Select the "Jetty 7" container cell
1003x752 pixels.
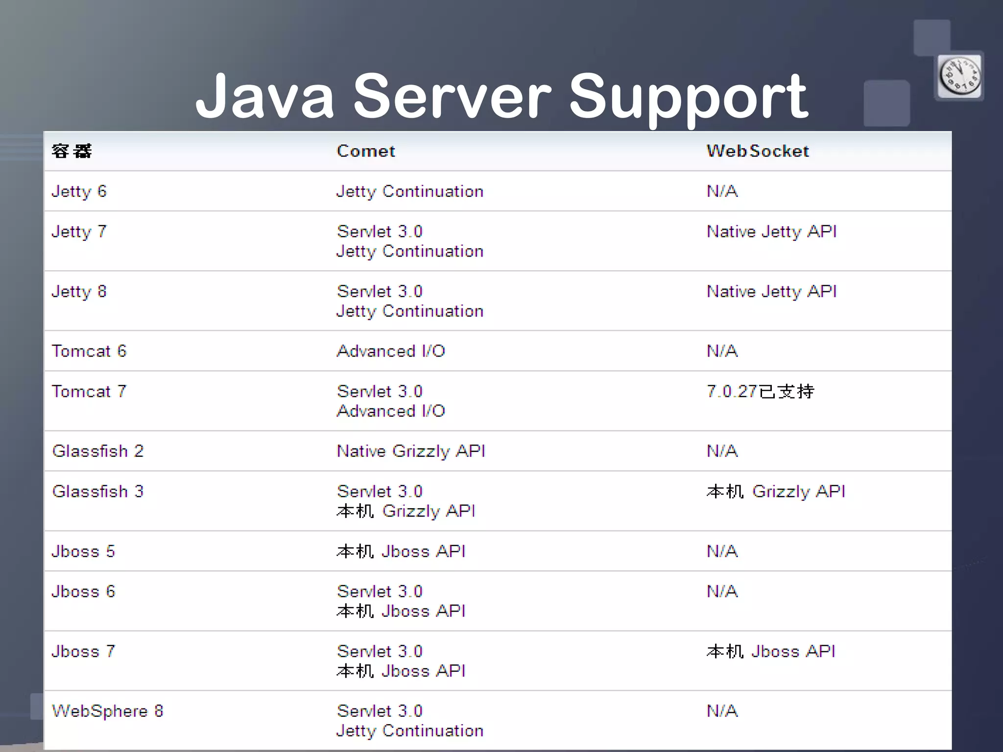coord(79,232)
